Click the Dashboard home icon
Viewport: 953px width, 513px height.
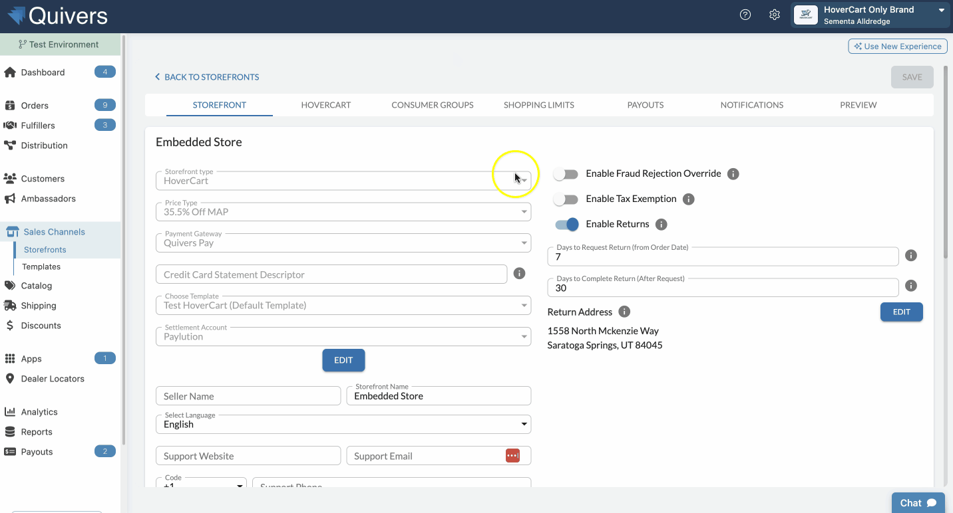point(10,72)
